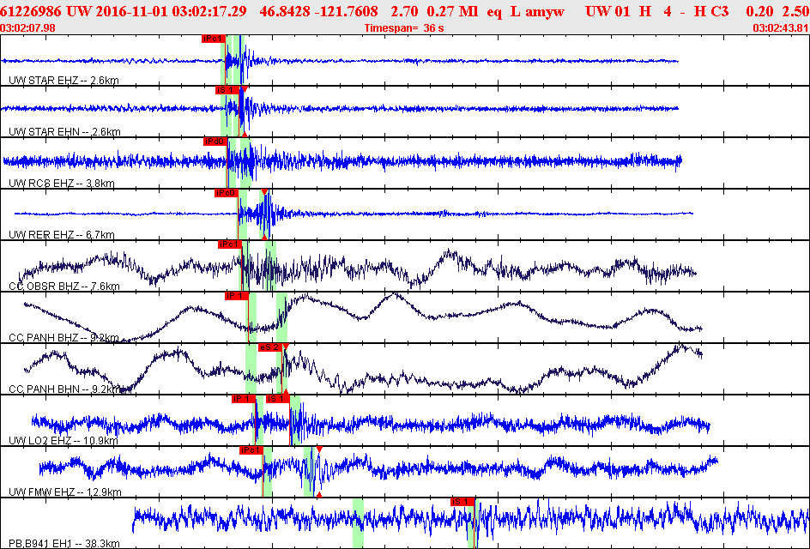The image size is (810, 549).
Task: Click the CC OBSR BHZ -- 7.6km label
Action: coord(64,287)
